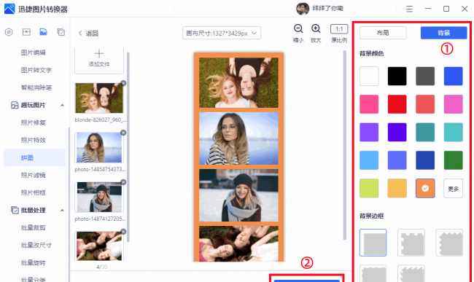Click the username 拜拜了你嘞
The height and width of the screenshot is (282, 474).
[x=328, y=9]
